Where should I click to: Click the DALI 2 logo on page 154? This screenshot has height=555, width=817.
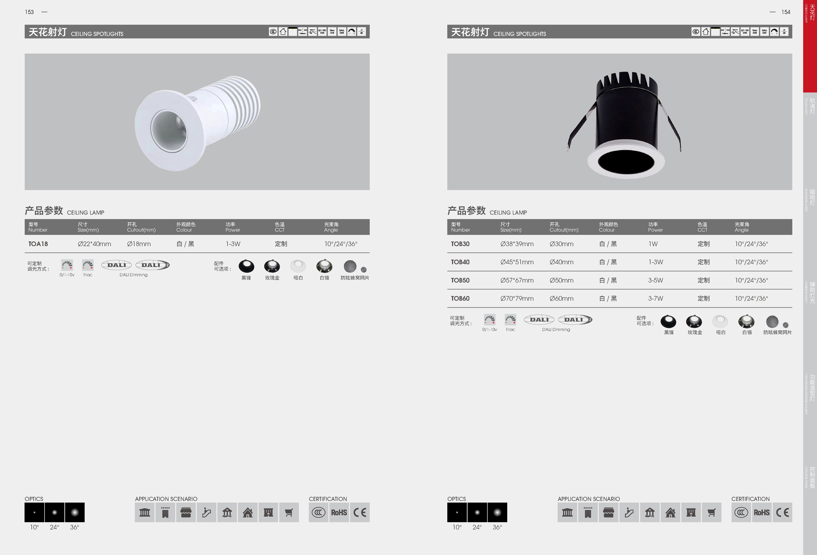click(x=575, y=320)
